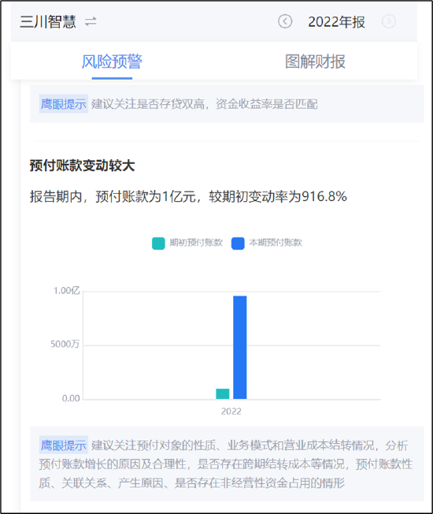
Task: Click the teal 期初预付账款 bar for 2022
Action: 223,393
